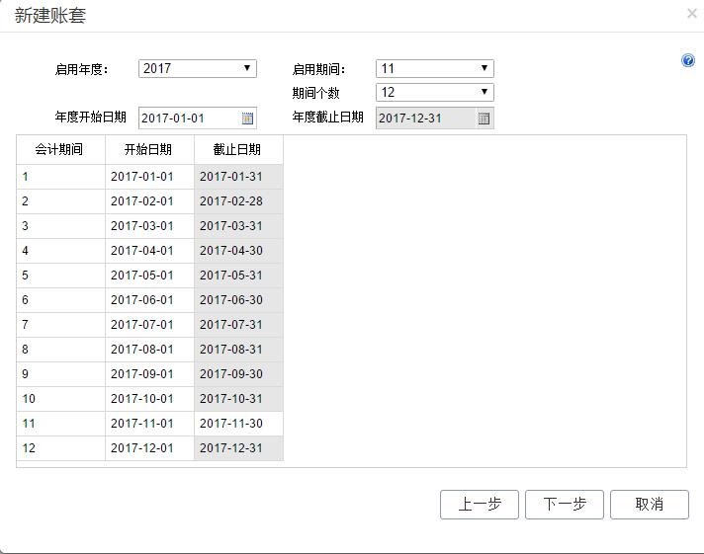Select end date cell 2017-10-31

tap(238, 399)
